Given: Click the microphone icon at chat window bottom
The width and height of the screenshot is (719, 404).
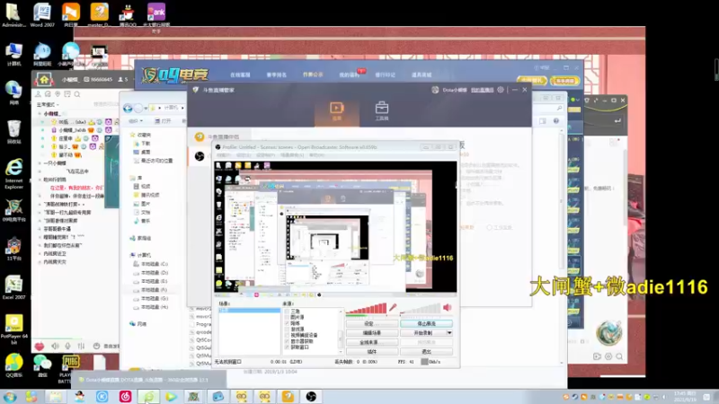Looking at the screenshot, I should tap(68, 346).
